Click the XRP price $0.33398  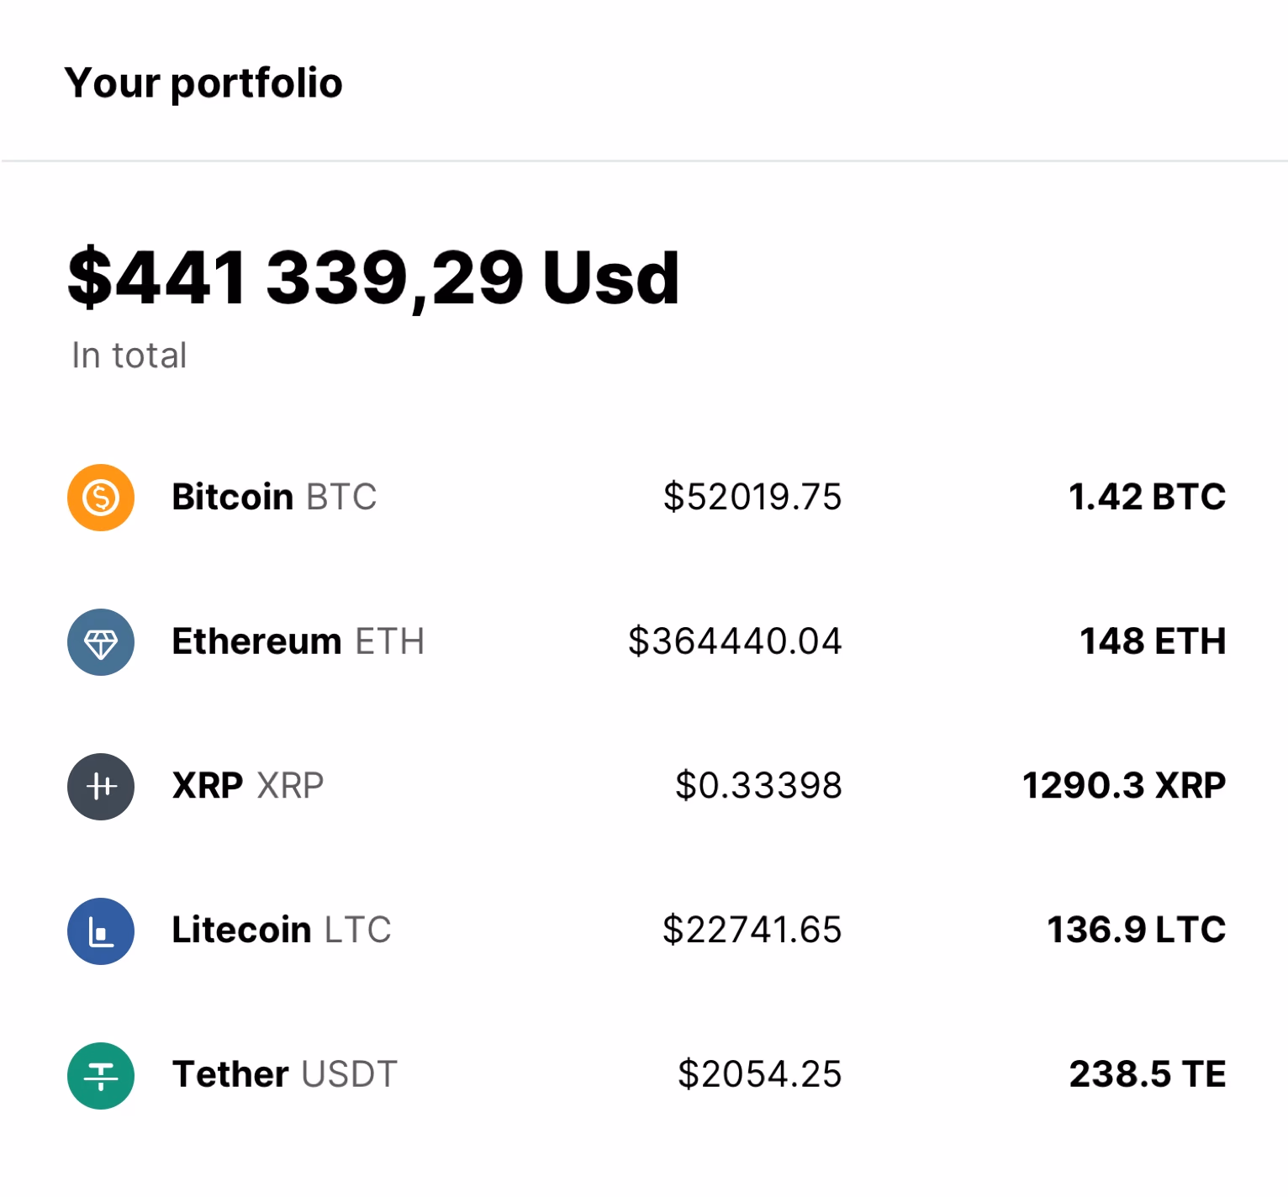tap(758, 786)
